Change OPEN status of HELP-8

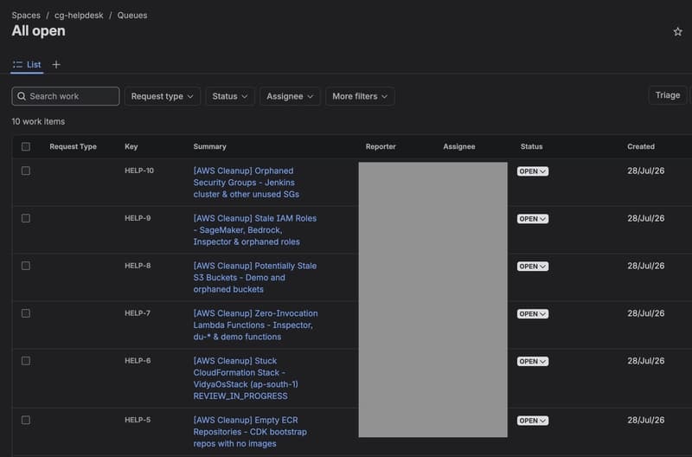pos(533,267)
